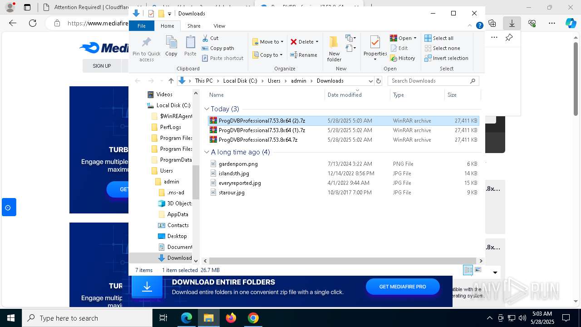
Task: Open the Move to dropdown
Action: [x=268, y=42]
